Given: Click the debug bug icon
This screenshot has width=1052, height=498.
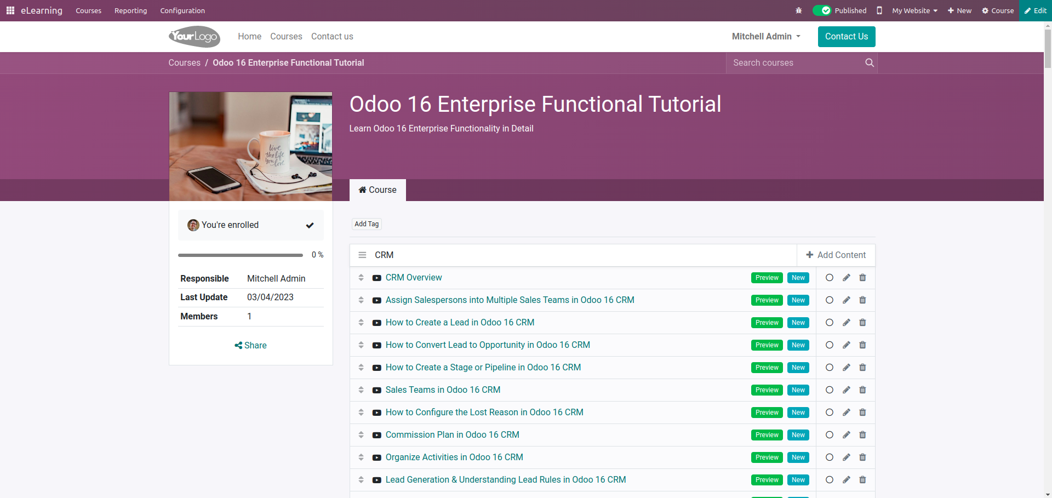Looking at the screenshot, I should [798, 10].
